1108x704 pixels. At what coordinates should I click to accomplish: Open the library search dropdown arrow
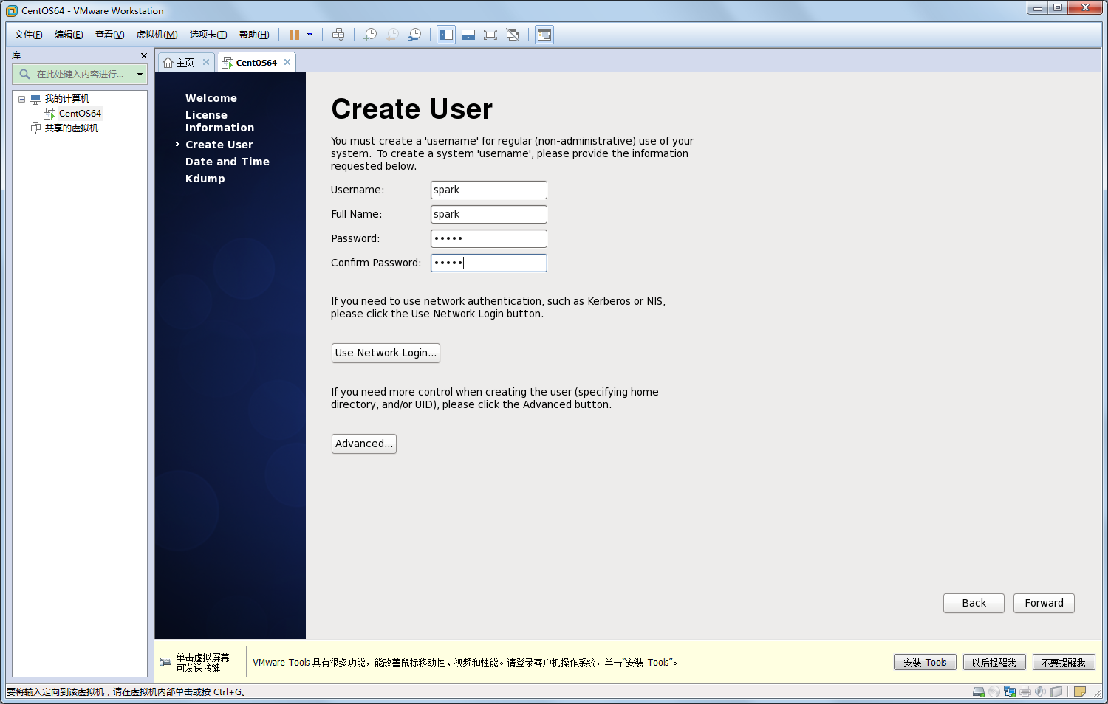point(140,74)
